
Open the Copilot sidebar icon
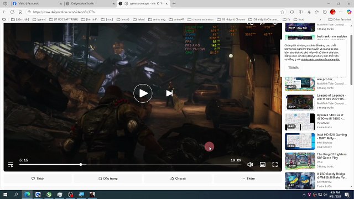click(x=349, y=12)
